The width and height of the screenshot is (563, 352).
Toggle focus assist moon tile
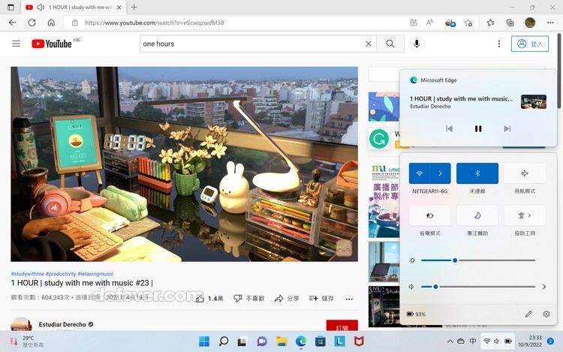coord(477,215)
